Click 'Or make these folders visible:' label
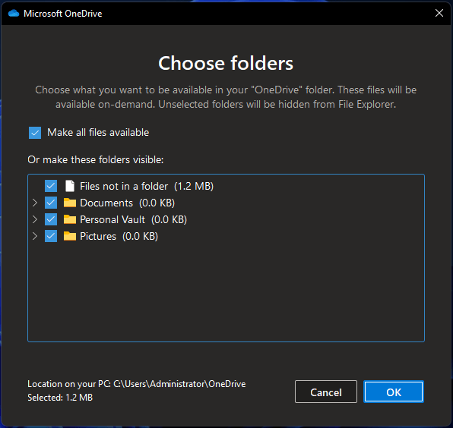The image size is (453, 428). (x=96, y=159)
